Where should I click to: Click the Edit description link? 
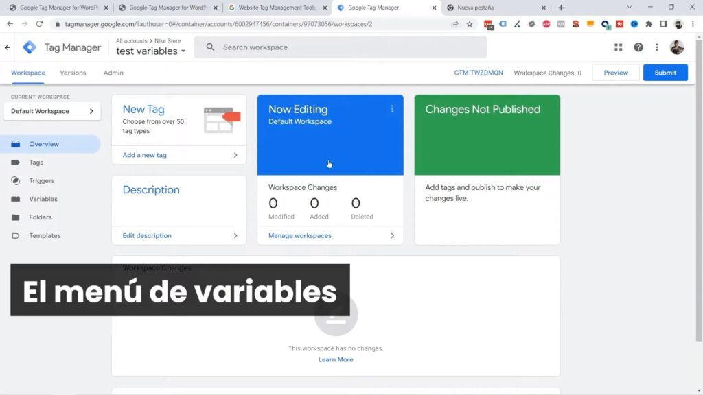(147, 236)
